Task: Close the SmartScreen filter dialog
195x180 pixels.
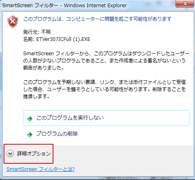Action: tap(185, 4)
